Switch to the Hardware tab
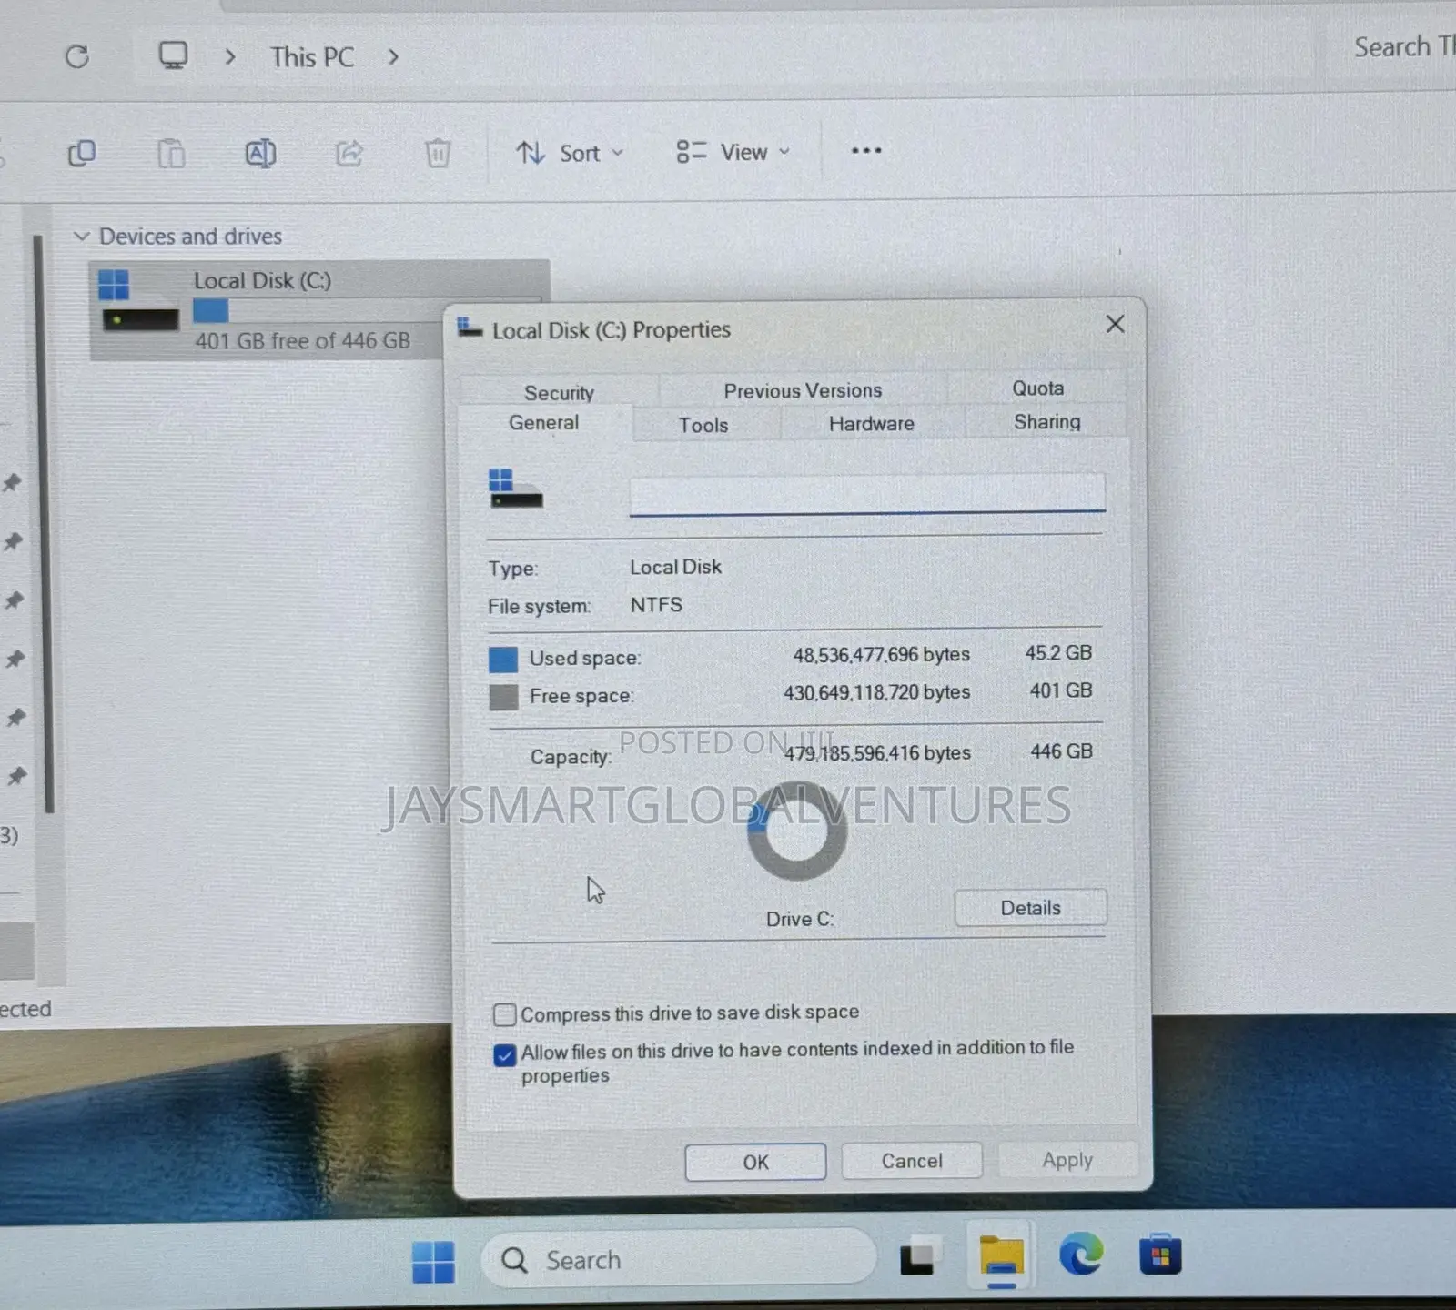 click(x=871, y=423)
